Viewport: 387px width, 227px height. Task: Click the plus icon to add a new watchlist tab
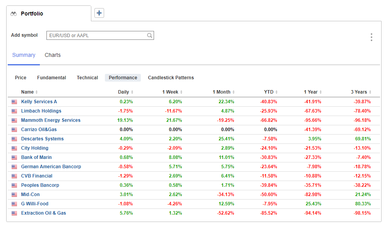[99, 13]
